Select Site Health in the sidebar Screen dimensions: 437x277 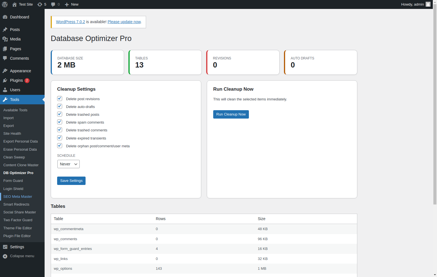(x=12, y=134)
